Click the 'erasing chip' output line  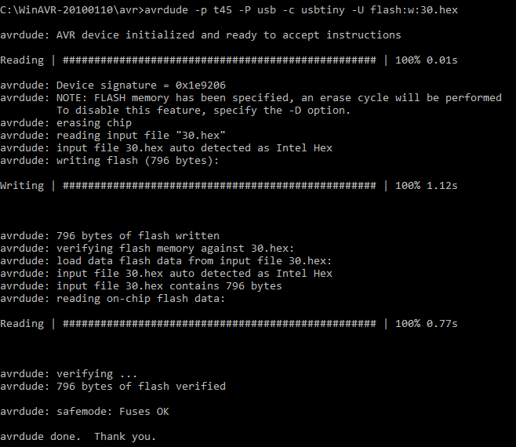[x=66, y=123]
